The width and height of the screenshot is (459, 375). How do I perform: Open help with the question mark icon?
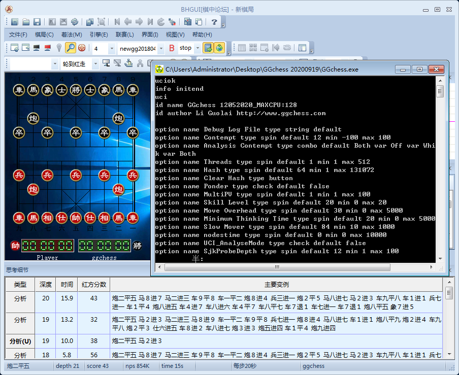[x=214, y=22]
